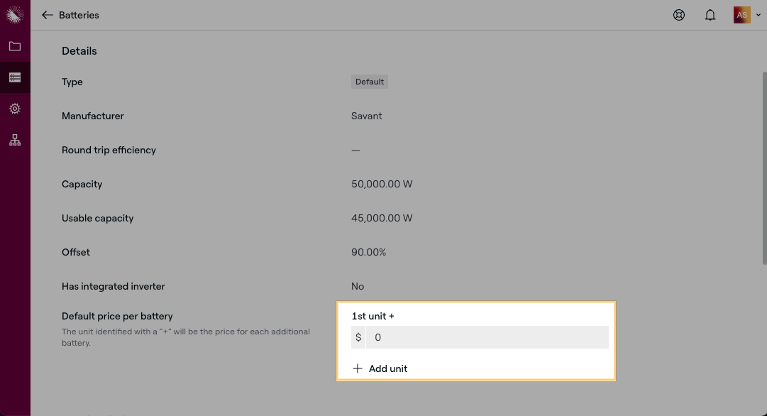767x416 pixels.
Task: Open help via the lifebuoy icon
Action: pyautogui.click(x=679, y=15)
